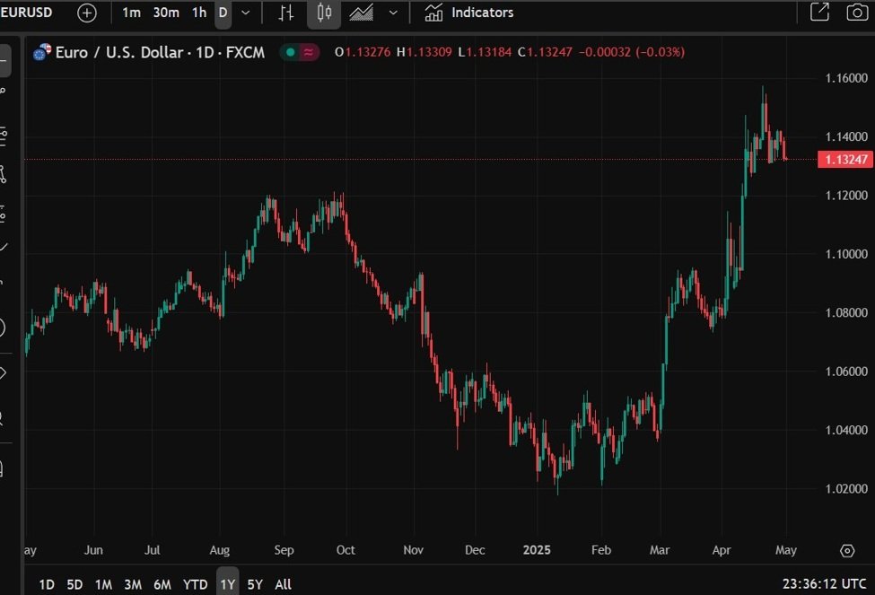The height and width of the screenshot is (595, 875).
Task: Toggle the red wave indicator in the legend
Action: (310, 52)
